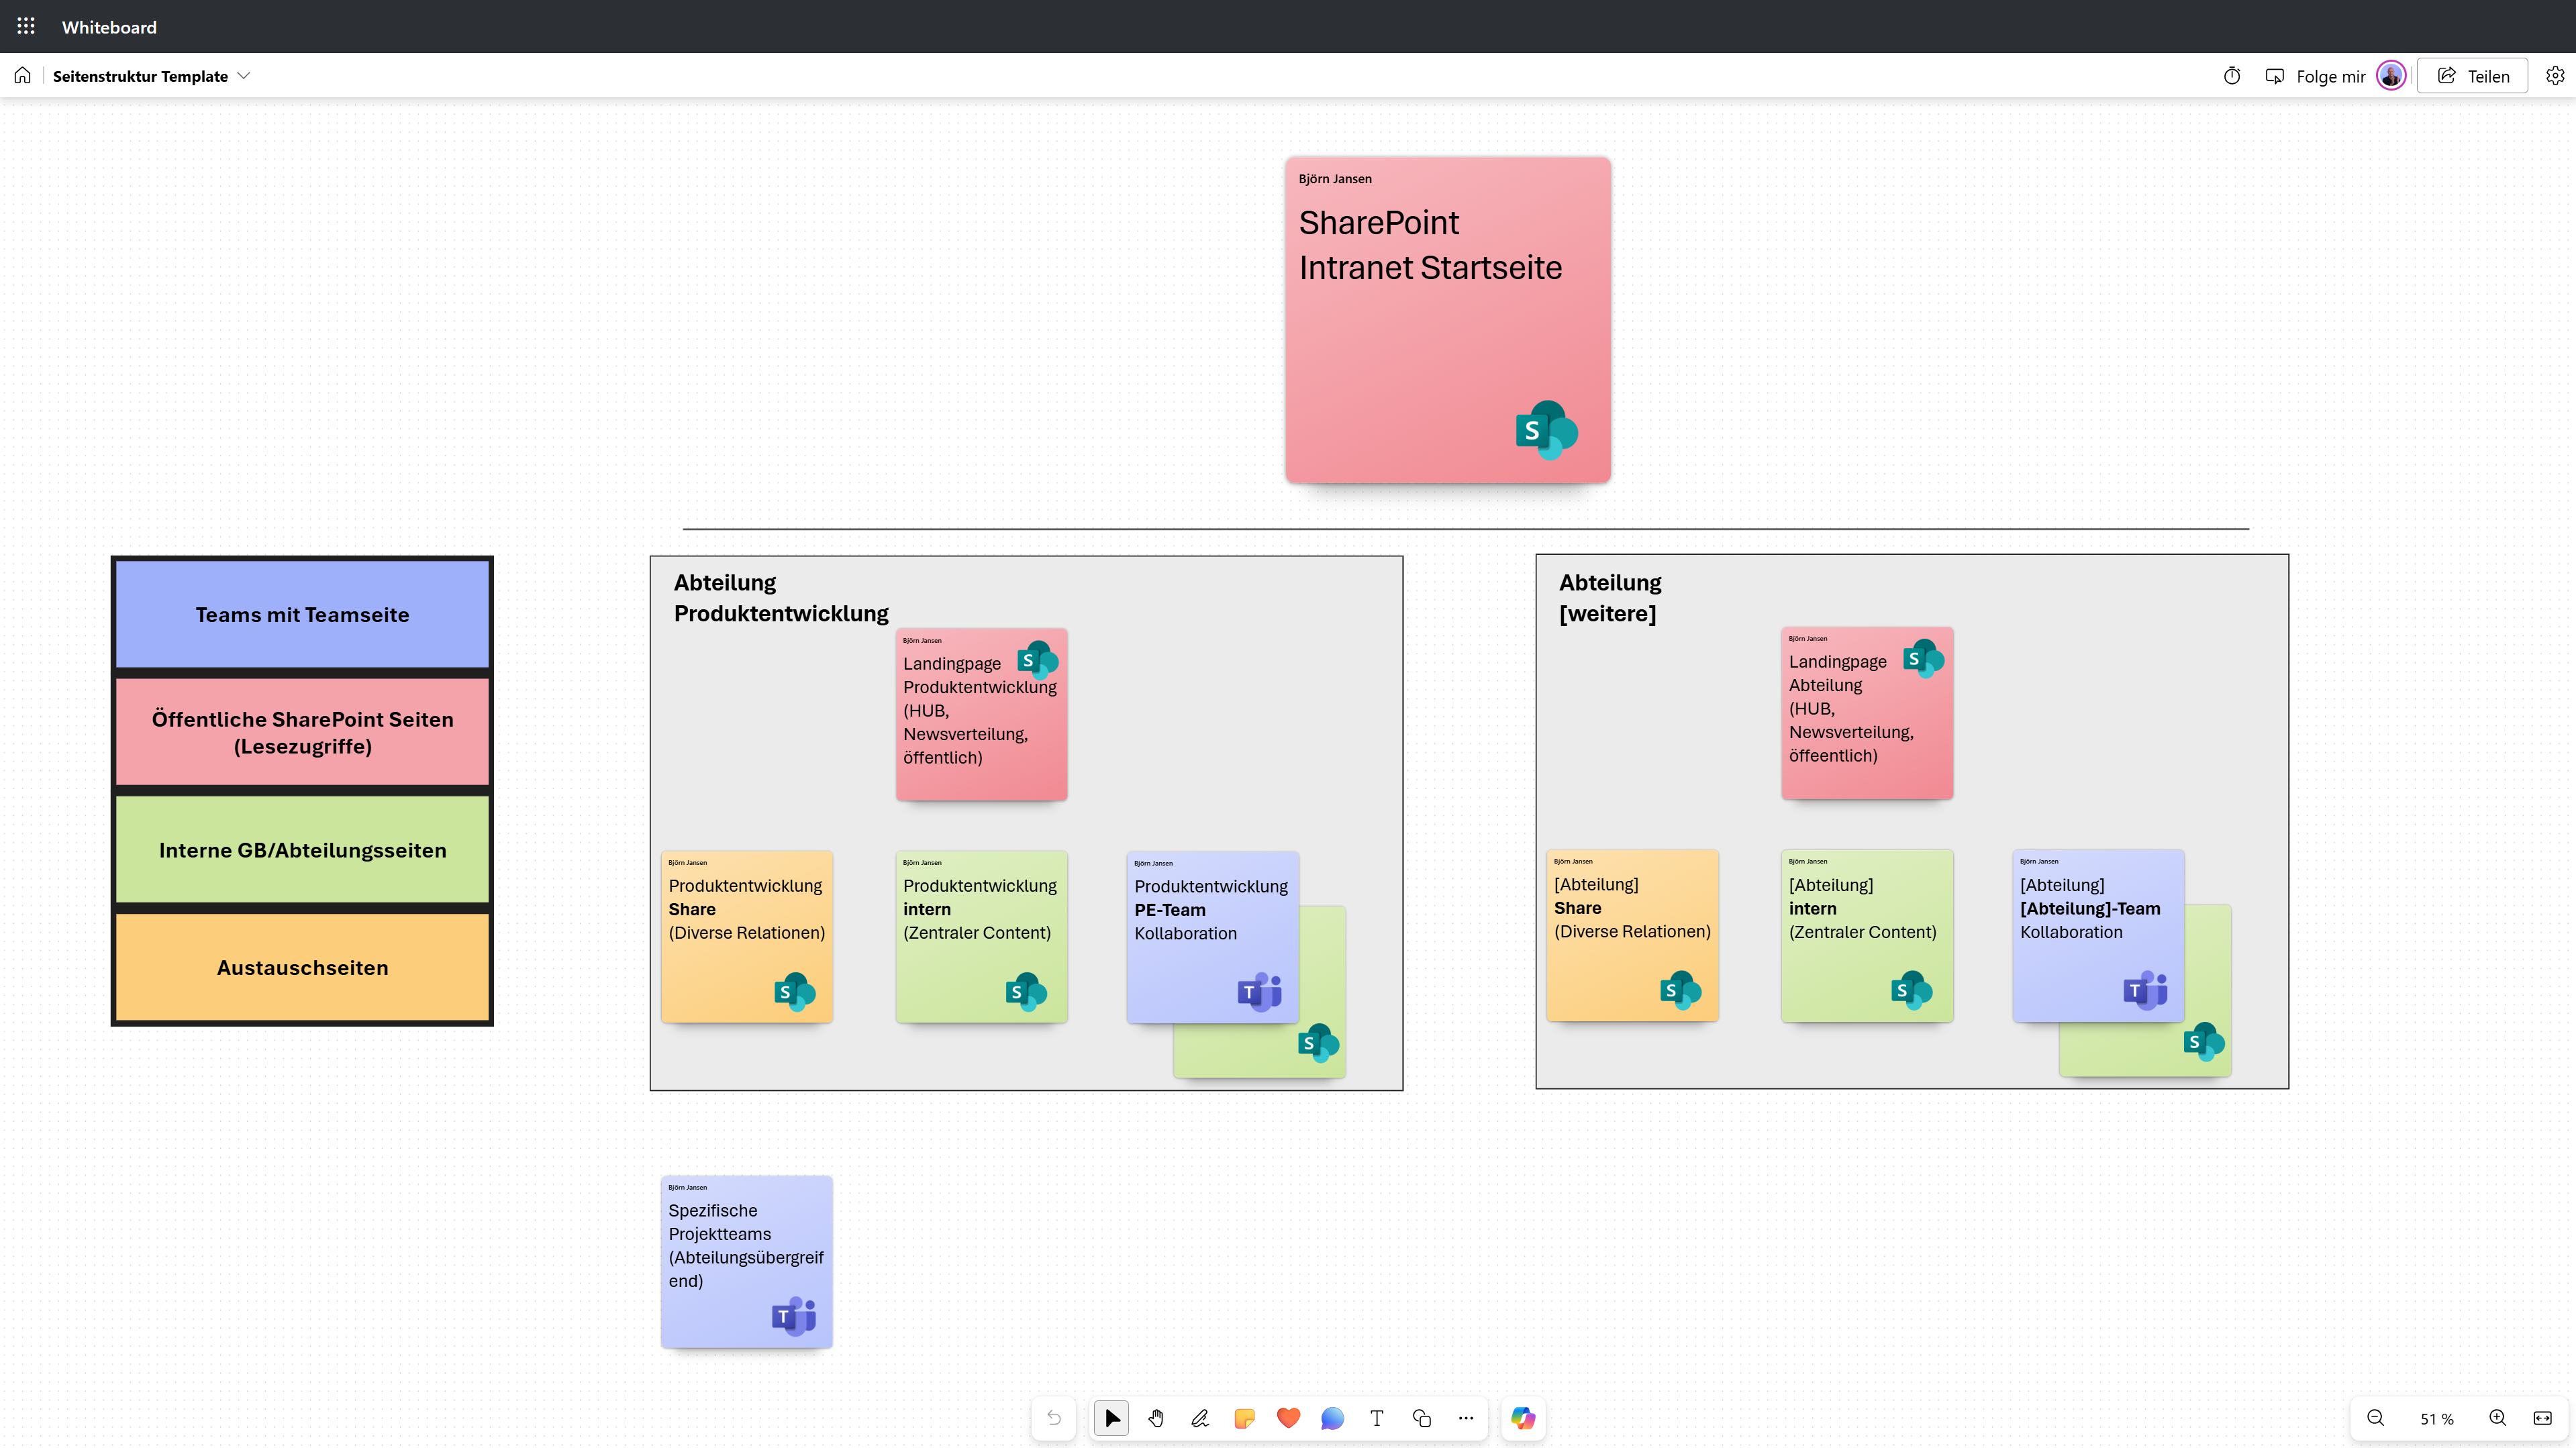
Task: Go home via the house icon
Action: pos(22,75)
